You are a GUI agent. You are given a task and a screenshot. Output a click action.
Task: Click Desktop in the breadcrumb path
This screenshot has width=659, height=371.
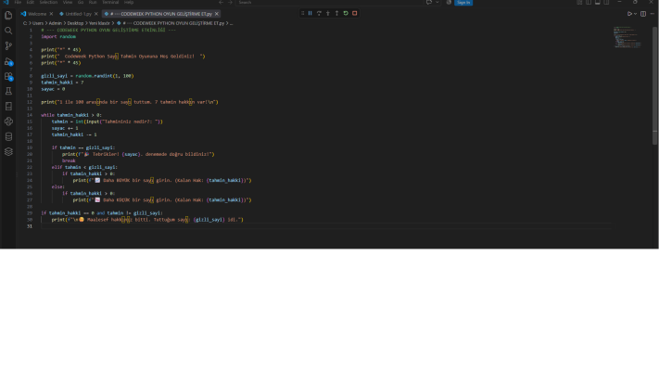pos(75,23)
